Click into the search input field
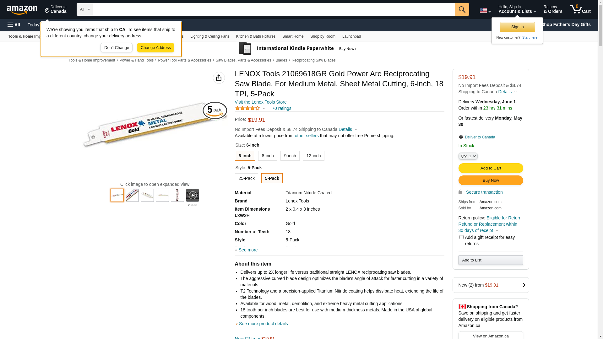Screen dimensions: 603x339 (273, 9)
